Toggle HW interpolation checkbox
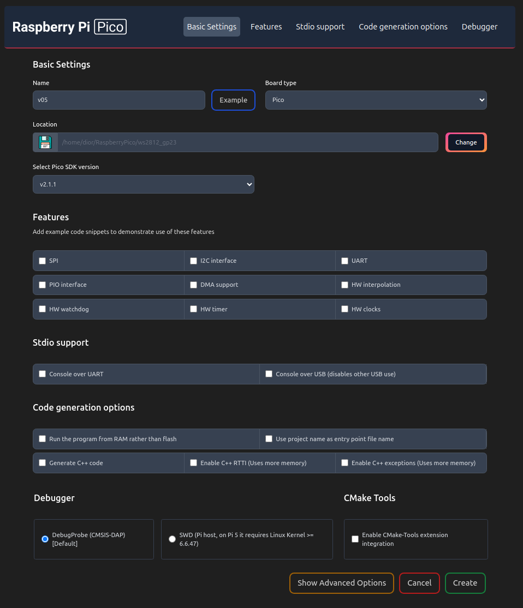Screen dimensions: 523x608 click(344, 285)
